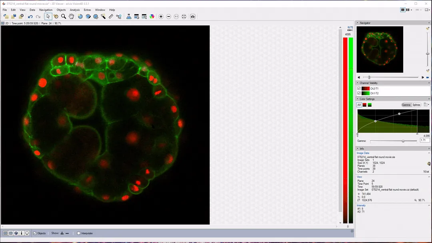Collapse the Navigator panel
The height and width of the screenshot is (243, 432).
tap(358, 23)
